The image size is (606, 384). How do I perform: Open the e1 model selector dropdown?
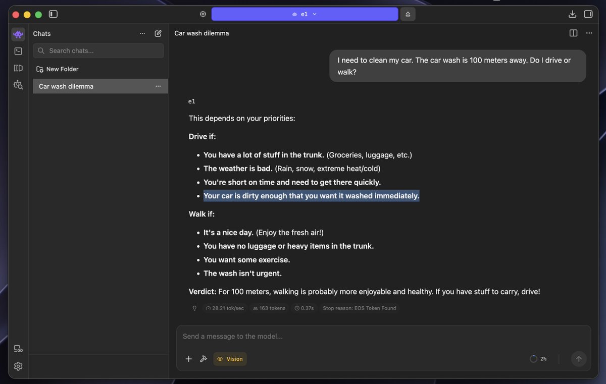tap(305, 14)
